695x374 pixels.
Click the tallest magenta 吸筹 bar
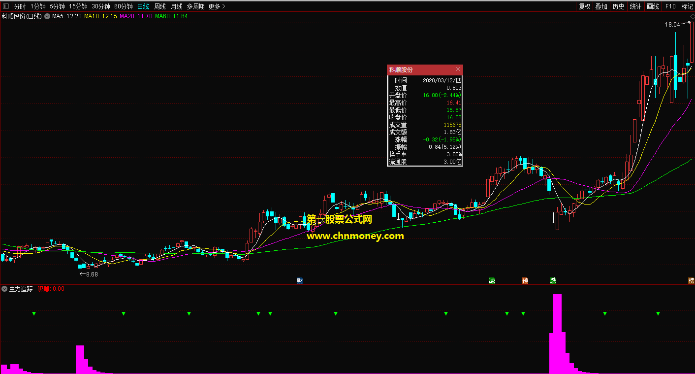point(557,334)
